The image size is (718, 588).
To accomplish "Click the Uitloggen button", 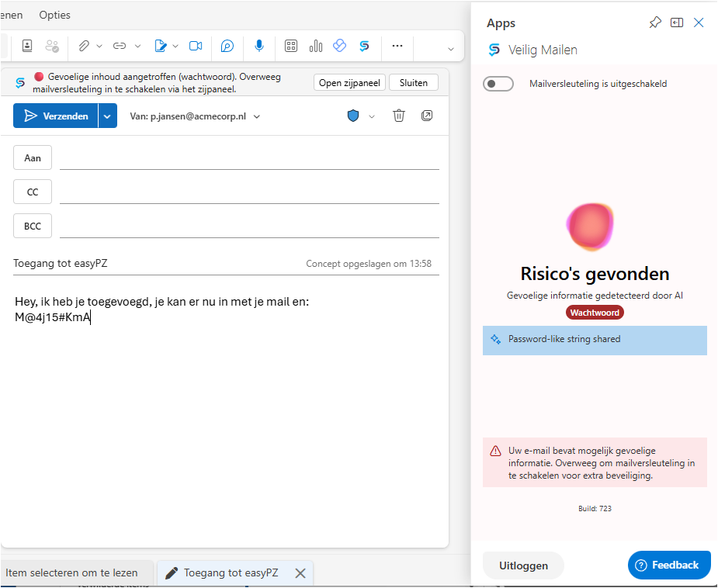I will pos(523,566).
